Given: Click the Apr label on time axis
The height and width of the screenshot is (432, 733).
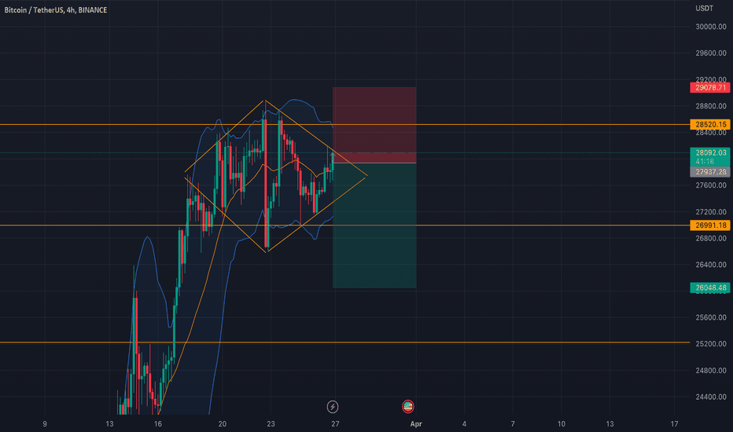Looking at the screenshot, I should tap(416, 424).
